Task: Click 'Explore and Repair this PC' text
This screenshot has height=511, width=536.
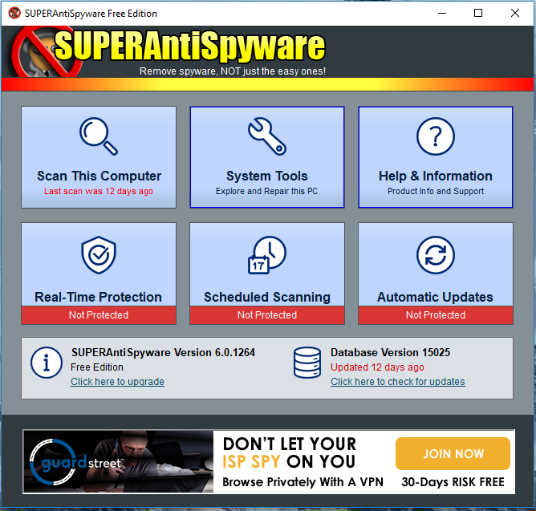Action: pos(266,191)
